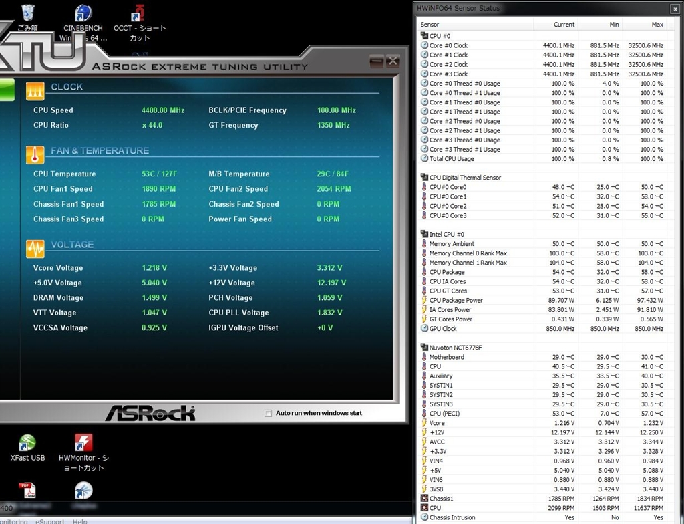684x524 pixels.
Task: Click the CPU#0 Core0 thermometer icon
Action: (x=424, y=187)
